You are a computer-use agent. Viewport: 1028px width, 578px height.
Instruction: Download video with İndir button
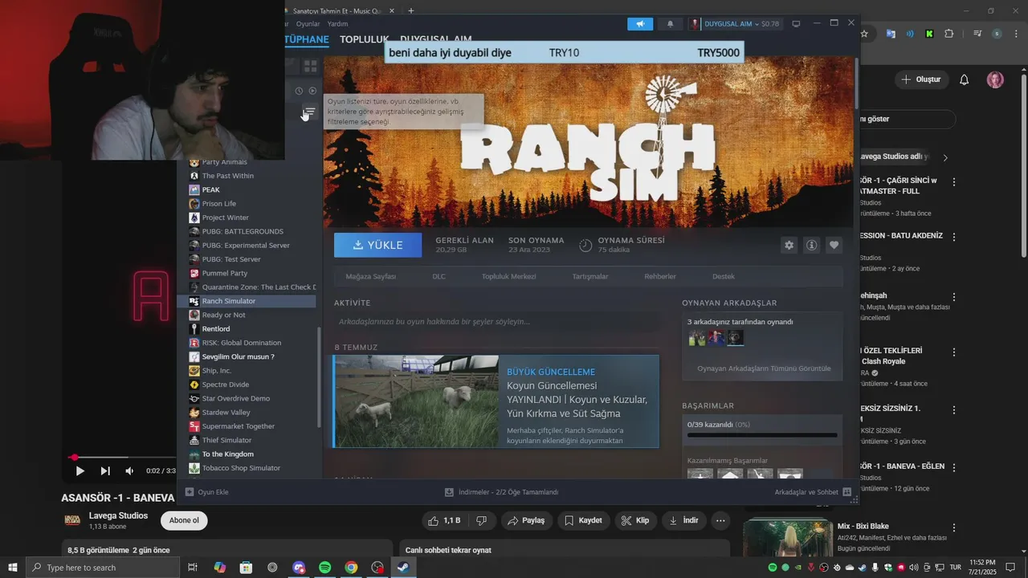683,520
